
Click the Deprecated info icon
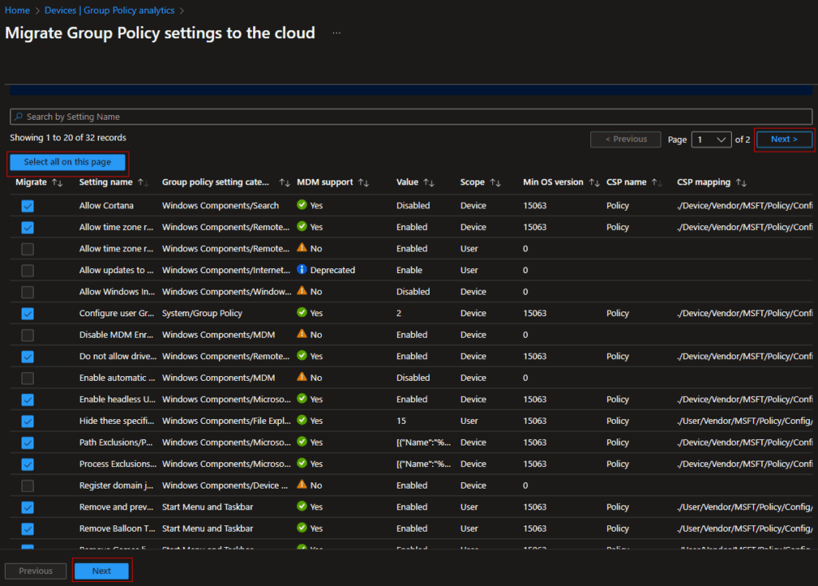click(302, 270)
